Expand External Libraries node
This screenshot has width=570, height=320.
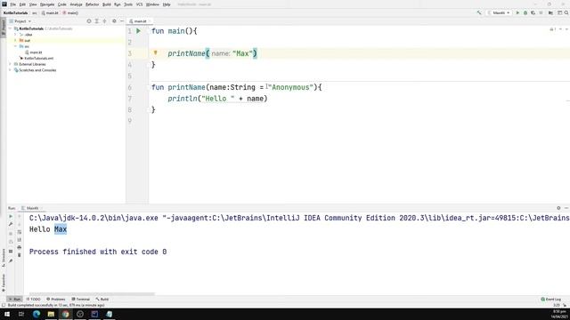pos(10,64)
